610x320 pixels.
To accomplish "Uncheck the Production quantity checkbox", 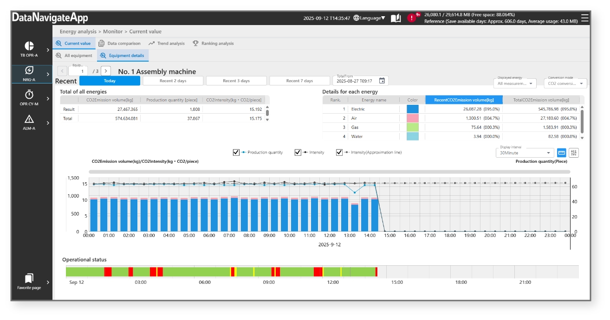I will pos(236,153).
